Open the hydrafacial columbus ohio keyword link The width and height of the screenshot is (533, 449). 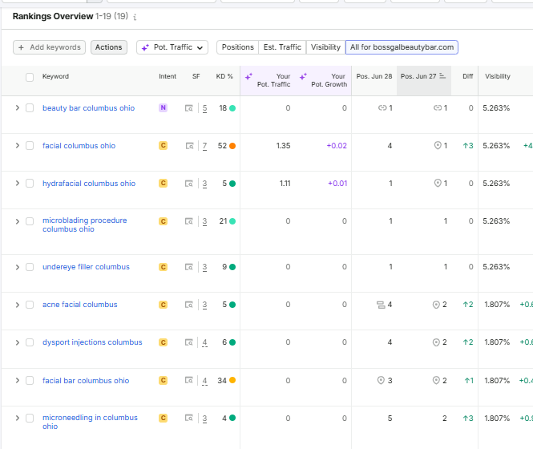(x=89, y=184)
